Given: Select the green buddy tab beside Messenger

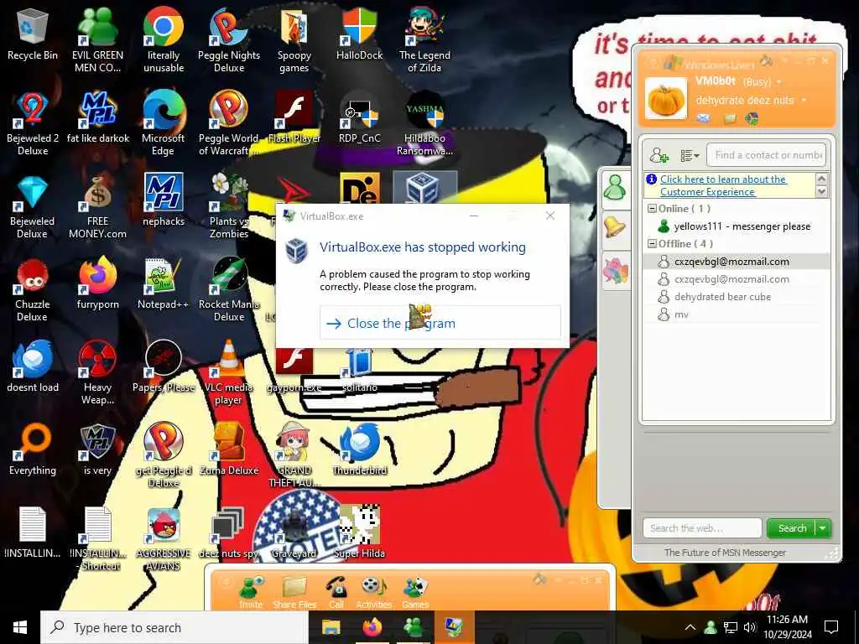Looking at the screenshot, I should pyautogui.click(x=615, y=189).
